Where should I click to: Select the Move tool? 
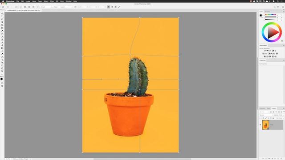point(2,13)
